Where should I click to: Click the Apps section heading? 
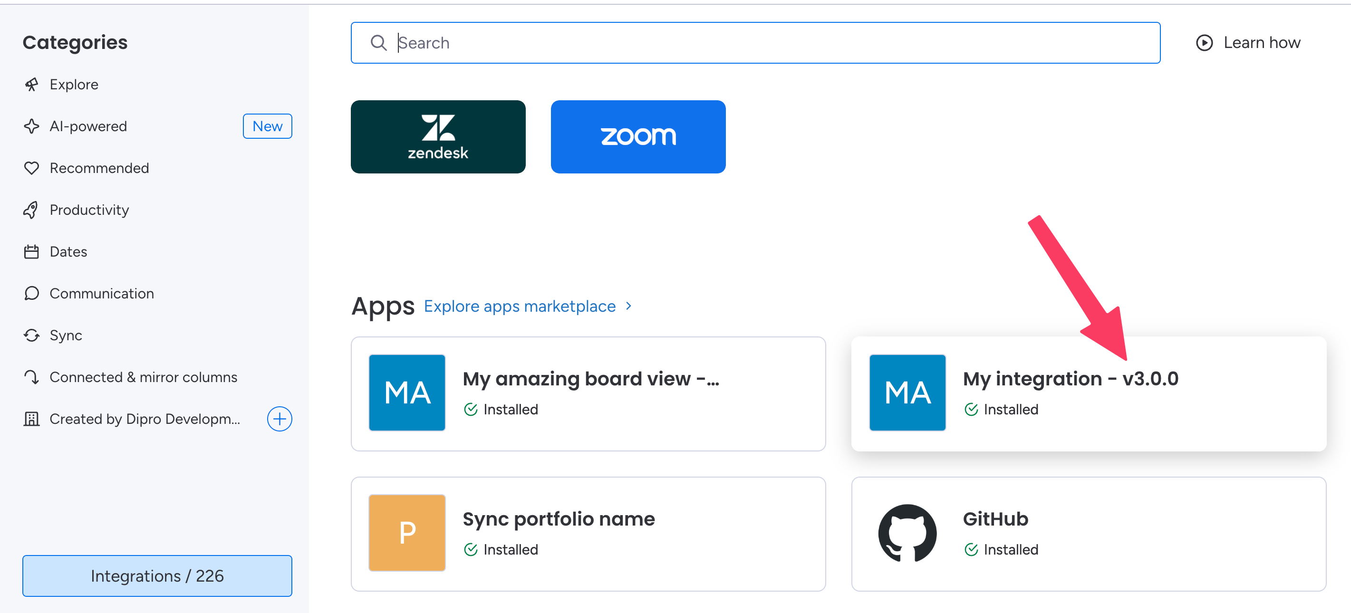[383, 307]
